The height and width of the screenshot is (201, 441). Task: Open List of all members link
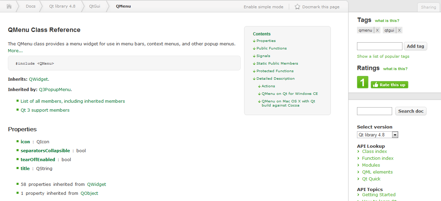[73, 101]
